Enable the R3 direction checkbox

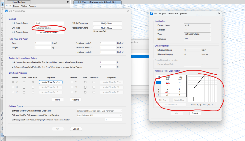[x=72, y=92]
